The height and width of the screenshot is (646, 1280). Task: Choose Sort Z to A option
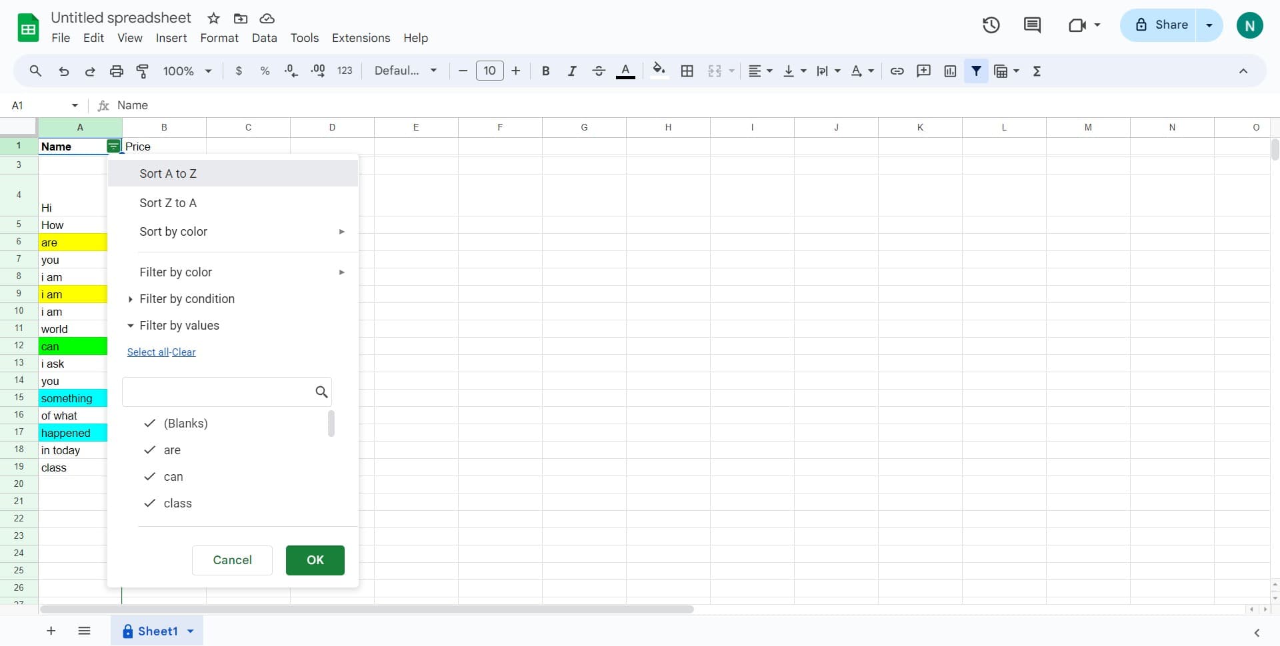point(168,203)
